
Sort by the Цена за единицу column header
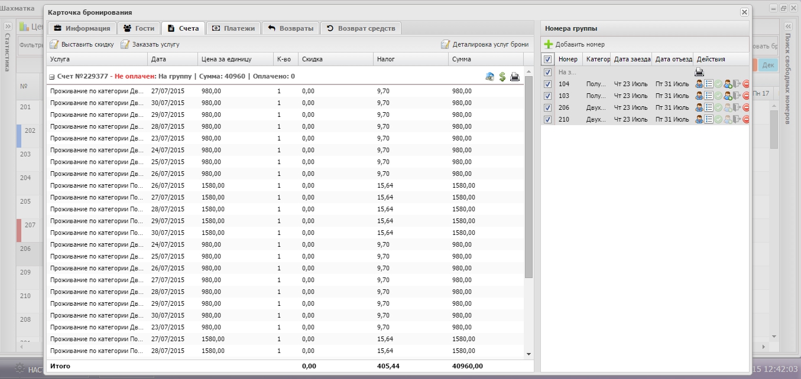[x=235, y=59]
